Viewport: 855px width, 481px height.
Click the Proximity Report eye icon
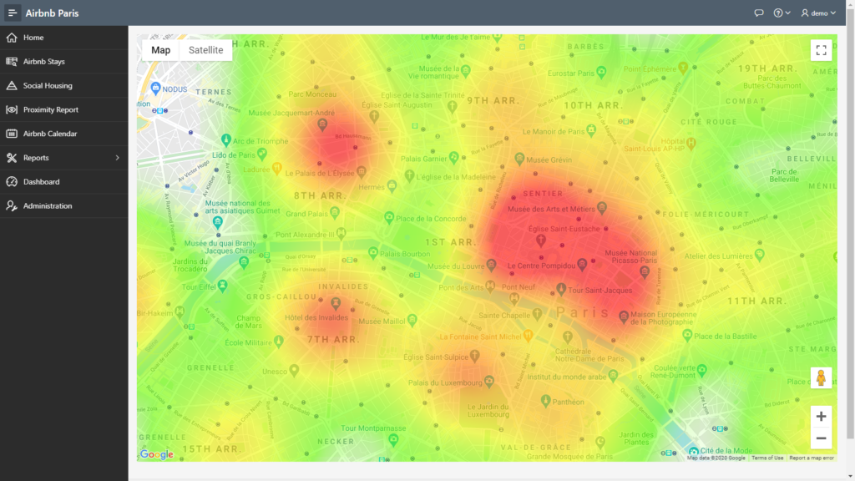pyautogui.click(x=12, y=109)
